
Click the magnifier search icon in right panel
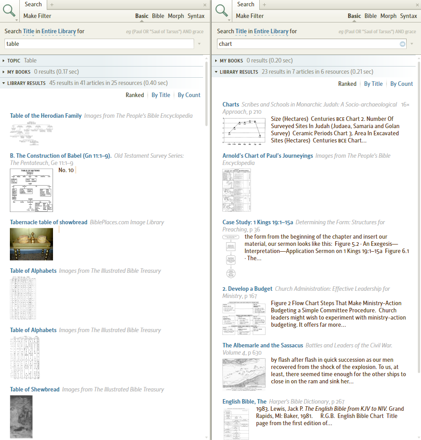pos(222,11)
